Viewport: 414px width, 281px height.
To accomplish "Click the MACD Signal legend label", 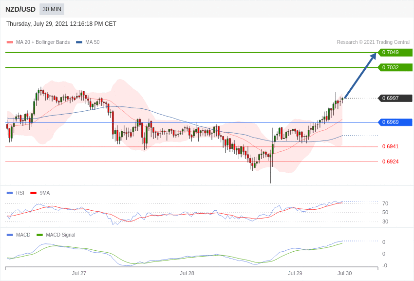I will click(x=60, y=235).
